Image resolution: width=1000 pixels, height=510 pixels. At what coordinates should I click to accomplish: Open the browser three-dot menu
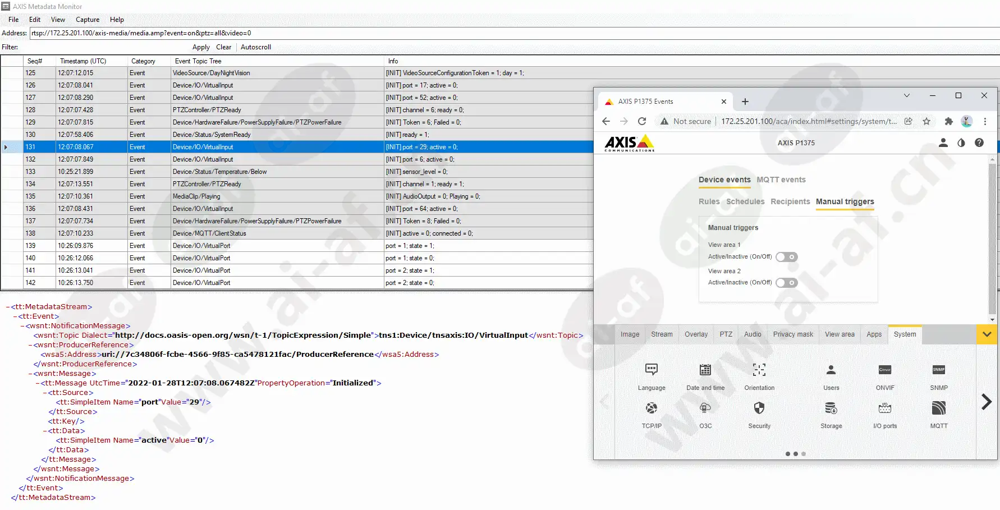985,121
